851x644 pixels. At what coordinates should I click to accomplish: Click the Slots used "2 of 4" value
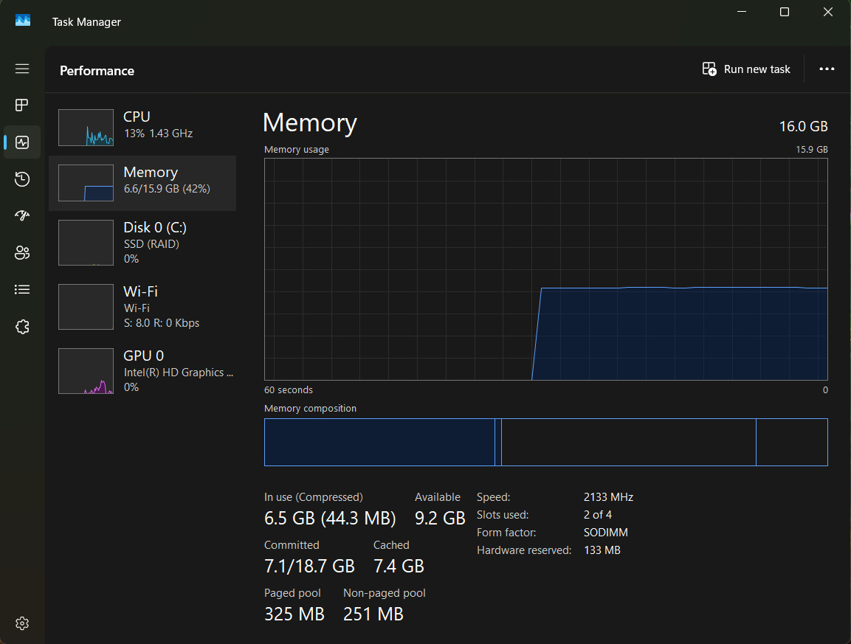[598, 514]
